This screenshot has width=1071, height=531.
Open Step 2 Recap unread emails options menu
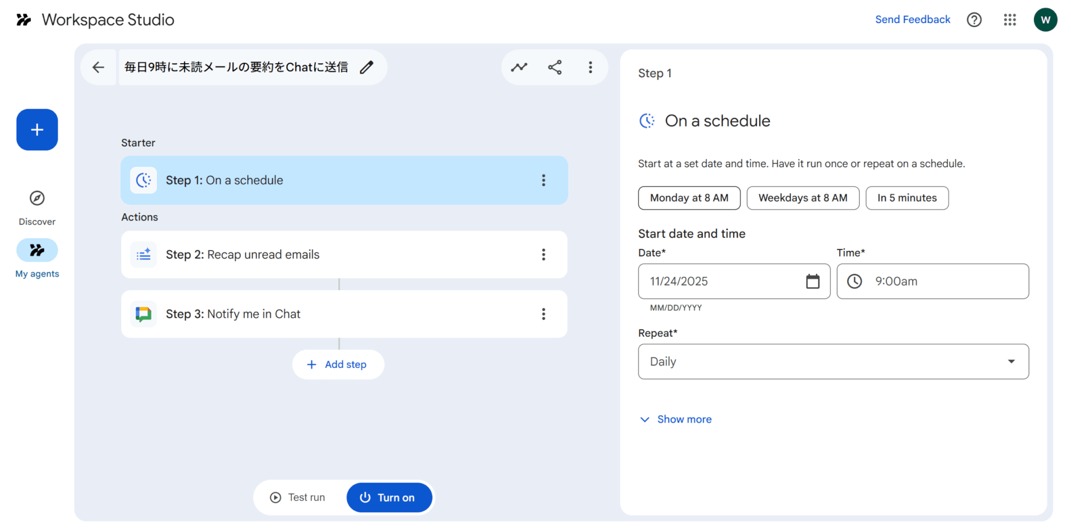(x=543, y=255)
